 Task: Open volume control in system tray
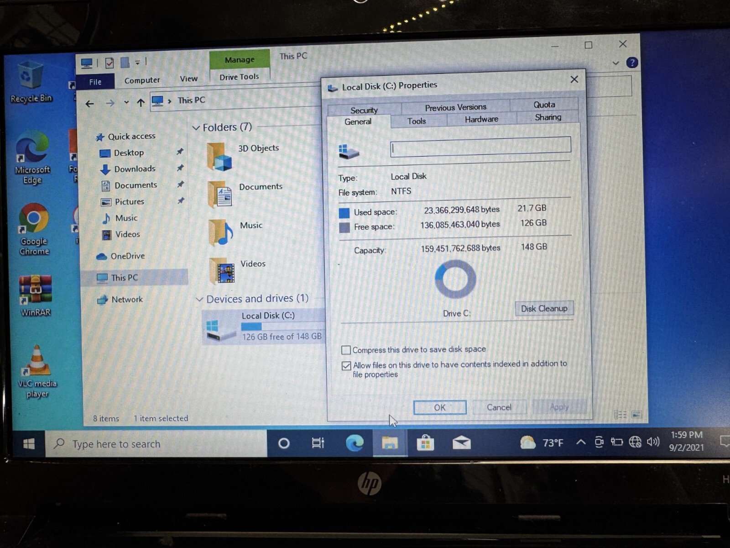[653, 442]
